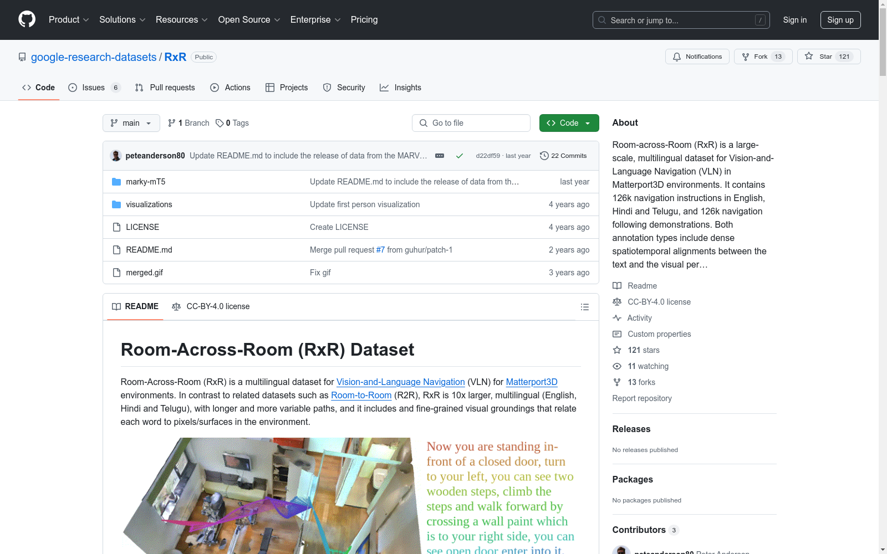Open README outline list icon

pyautogui.click(x=585, y=307)
